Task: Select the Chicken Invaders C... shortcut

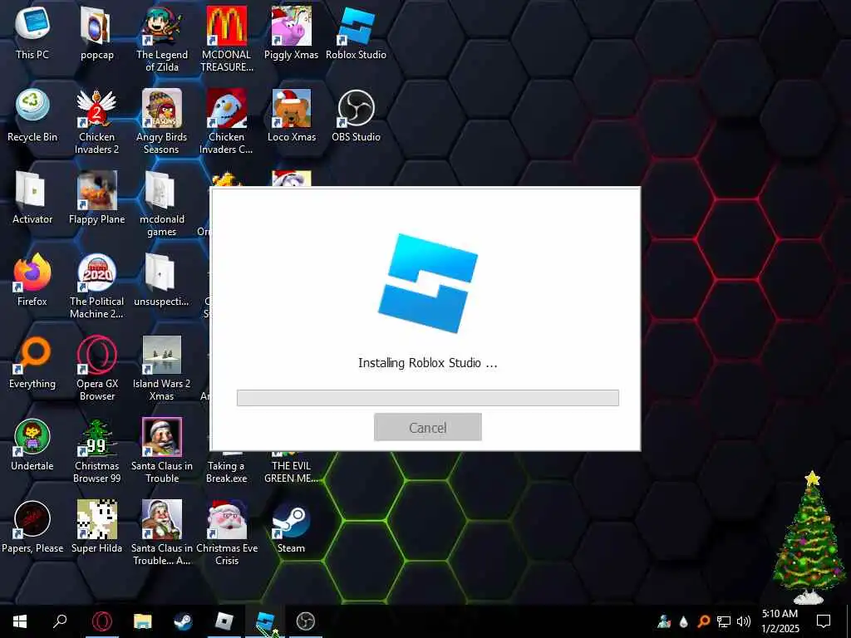Action: 226,121
